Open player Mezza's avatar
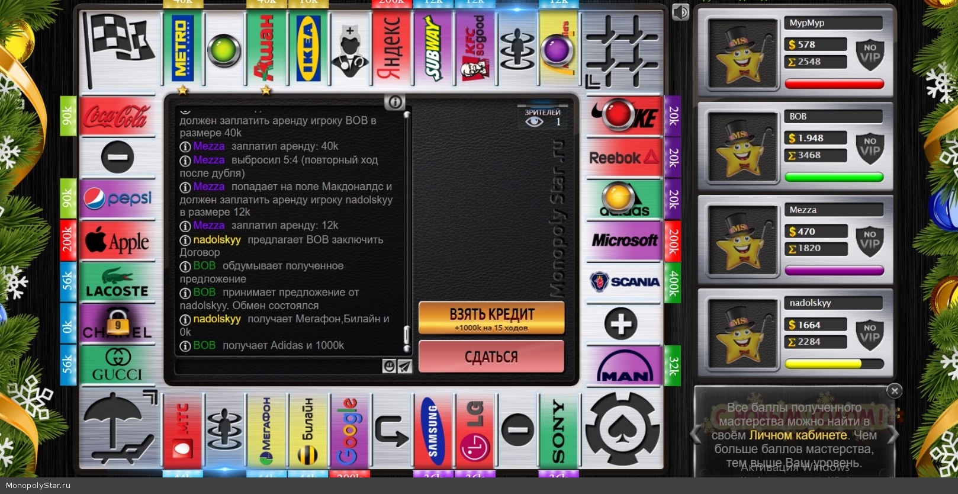This screenshot has width=958, height=494. pos(742,240)
